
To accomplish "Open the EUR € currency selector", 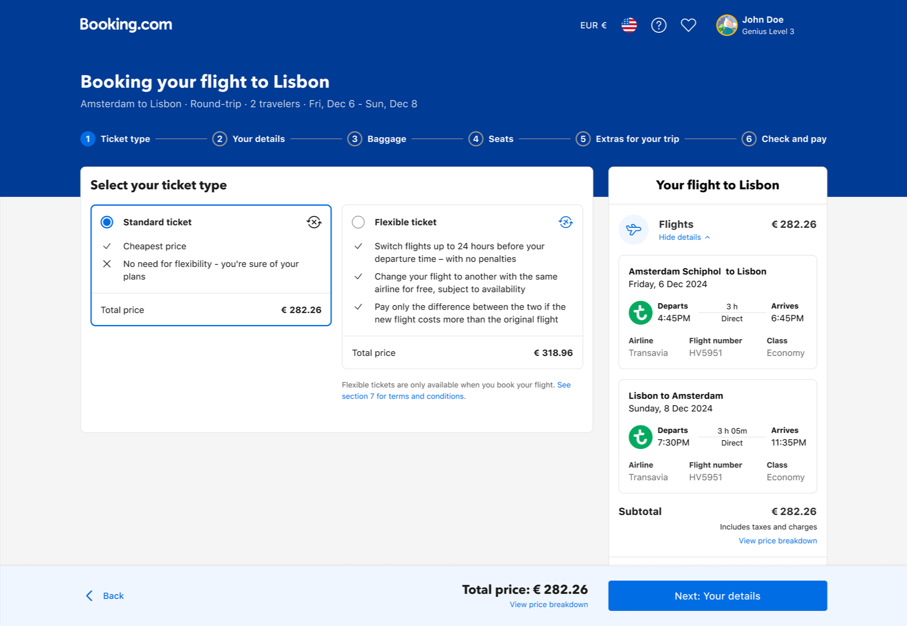I will pos(593,25).
